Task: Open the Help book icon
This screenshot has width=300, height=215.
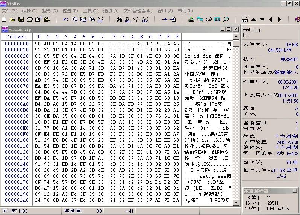Action: pos(297,19)
